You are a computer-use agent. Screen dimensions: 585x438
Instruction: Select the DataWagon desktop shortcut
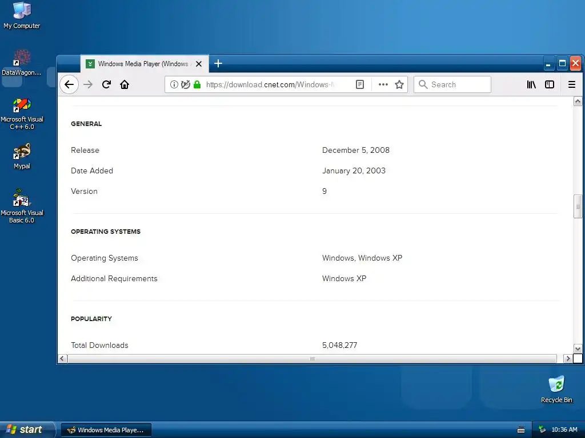(x=22, y=63)
